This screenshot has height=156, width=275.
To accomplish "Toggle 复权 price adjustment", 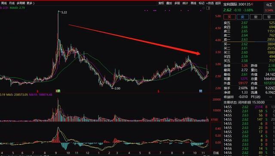I will click(161, 3).
